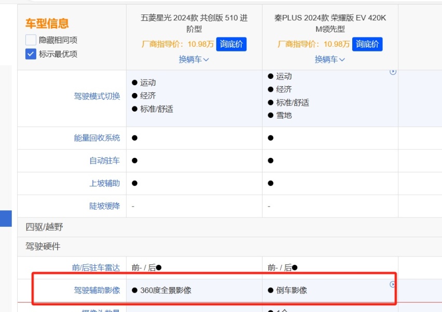The height and width of the screenshot is (312, 442).
Task: Click 询底价 for 秦PLUS 2024款
Action: tap(367, 44)
